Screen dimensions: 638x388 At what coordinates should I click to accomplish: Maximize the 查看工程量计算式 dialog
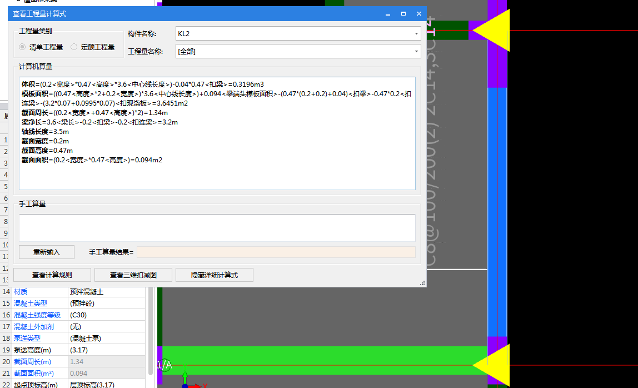403,14
